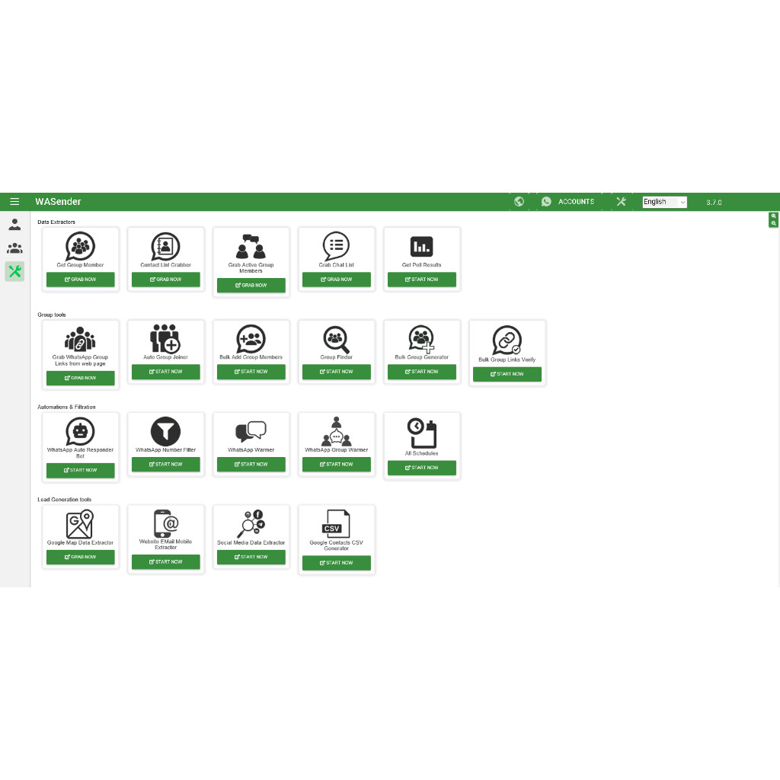Viewport: 780px width, 780px height.
Task: Open the English language dropdown
Action: point(663,202)
